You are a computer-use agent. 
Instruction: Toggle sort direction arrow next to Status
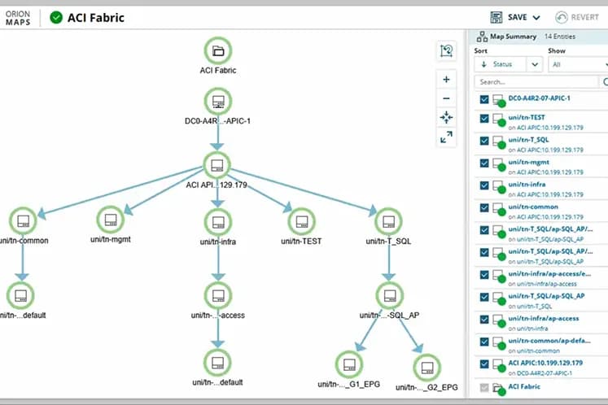(x=483, y=64)
